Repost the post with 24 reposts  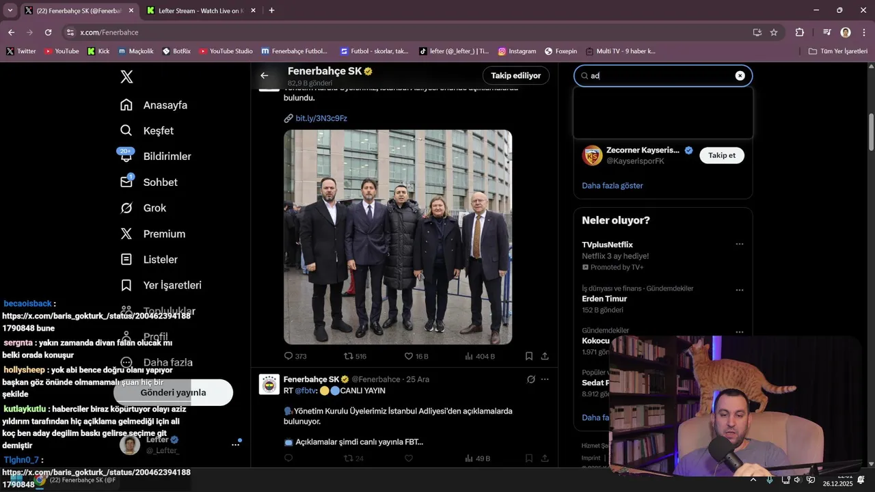(353, 459)
